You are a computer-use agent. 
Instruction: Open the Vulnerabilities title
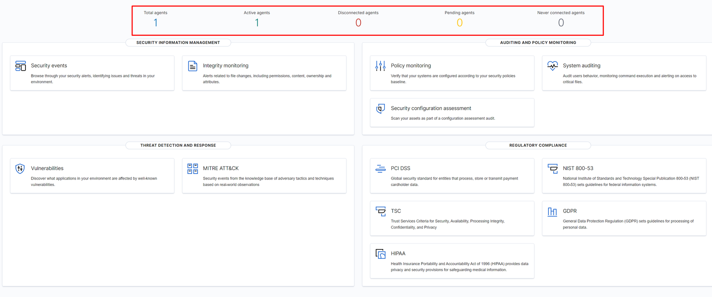click(47, 168)
